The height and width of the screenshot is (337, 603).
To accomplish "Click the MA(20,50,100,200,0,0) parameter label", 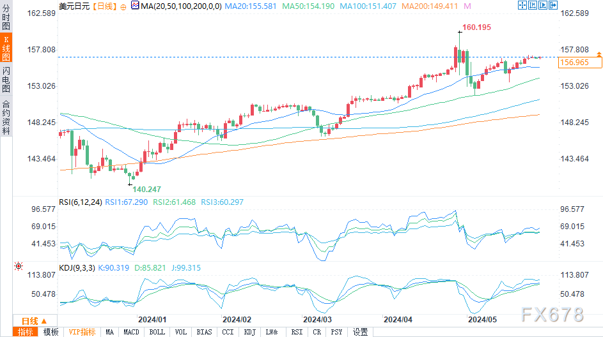I will (x=181, y=6).
